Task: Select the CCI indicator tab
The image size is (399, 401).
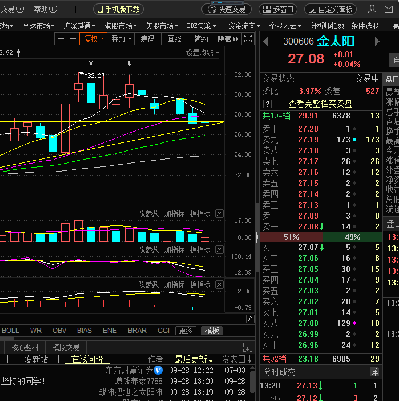Action: (x=163, y=331)
